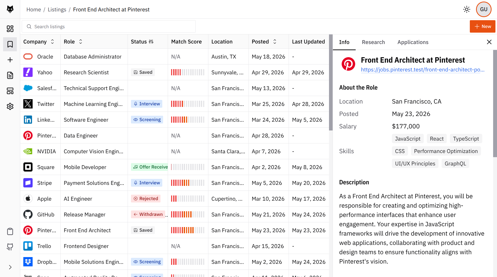The image size is (497, 277).
Task: Click the Apple logo
Action: 28,199
